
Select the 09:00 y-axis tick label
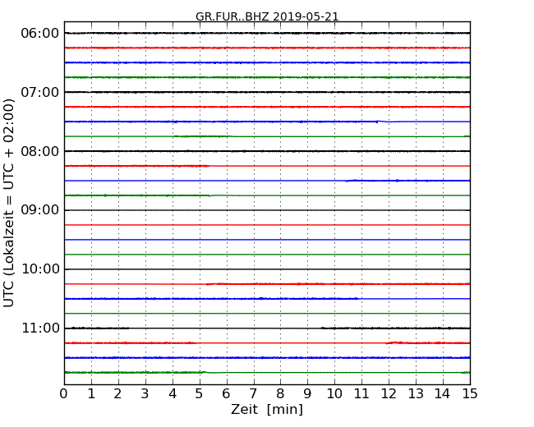(40, 210)
